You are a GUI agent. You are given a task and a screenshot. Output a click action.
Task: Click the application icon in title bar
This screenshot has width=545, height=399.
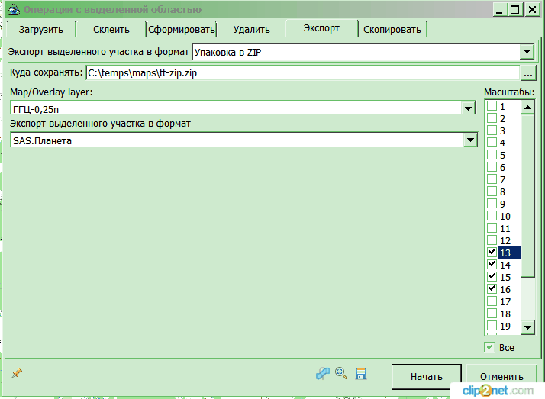coord(12,10)
